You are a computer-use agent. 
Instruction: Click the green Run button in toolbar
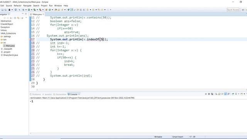[29, 10]
